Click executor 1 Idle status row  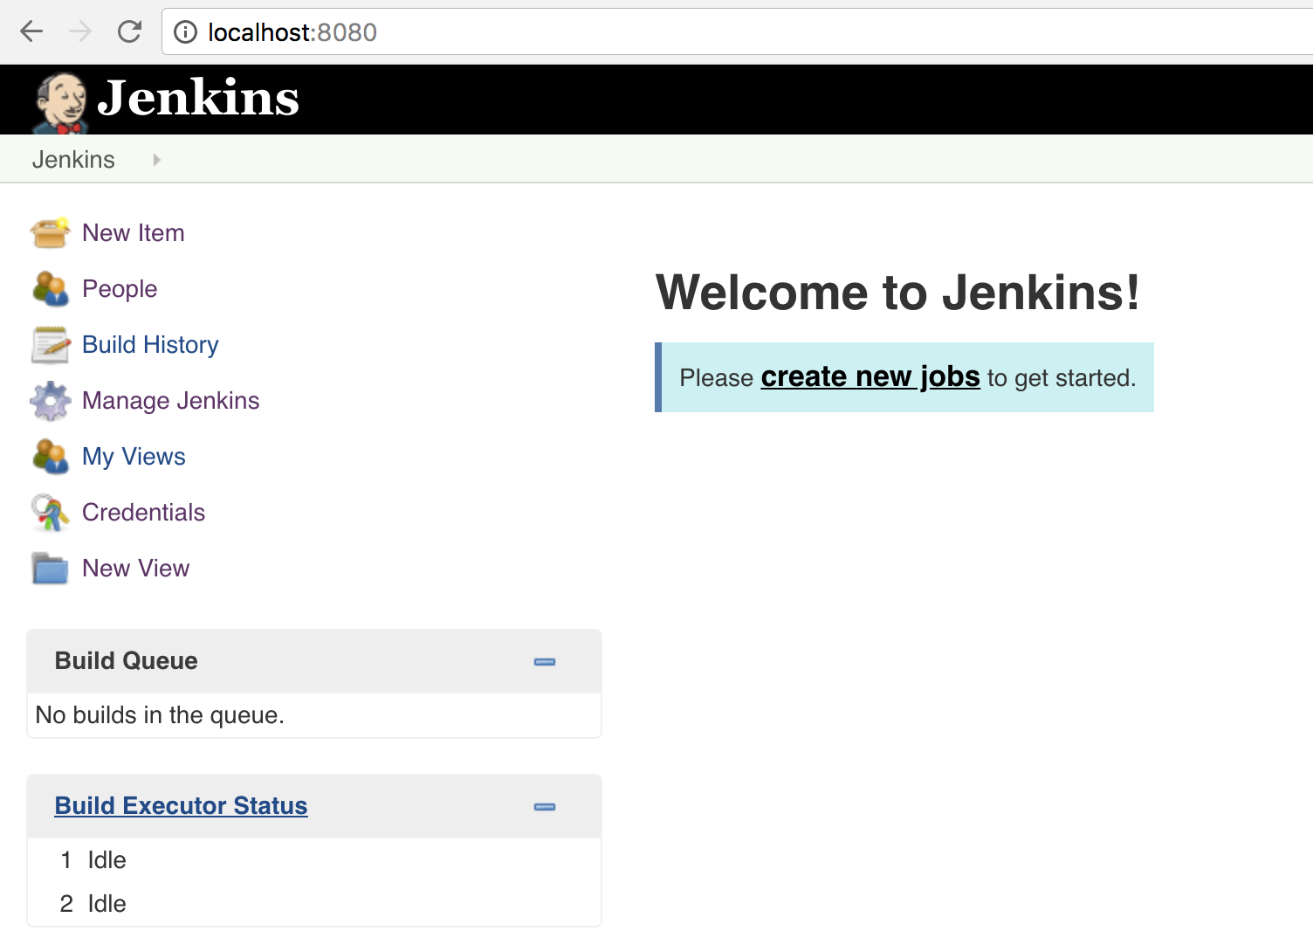coord(314,860)
